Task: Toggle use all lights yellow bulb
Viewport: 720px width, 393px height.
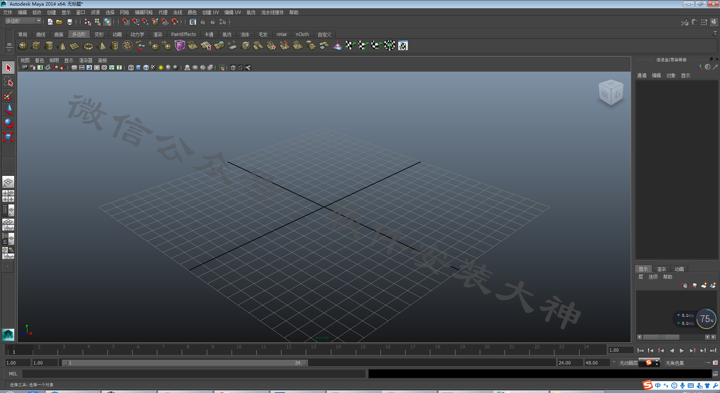Action: pos(161,67)
